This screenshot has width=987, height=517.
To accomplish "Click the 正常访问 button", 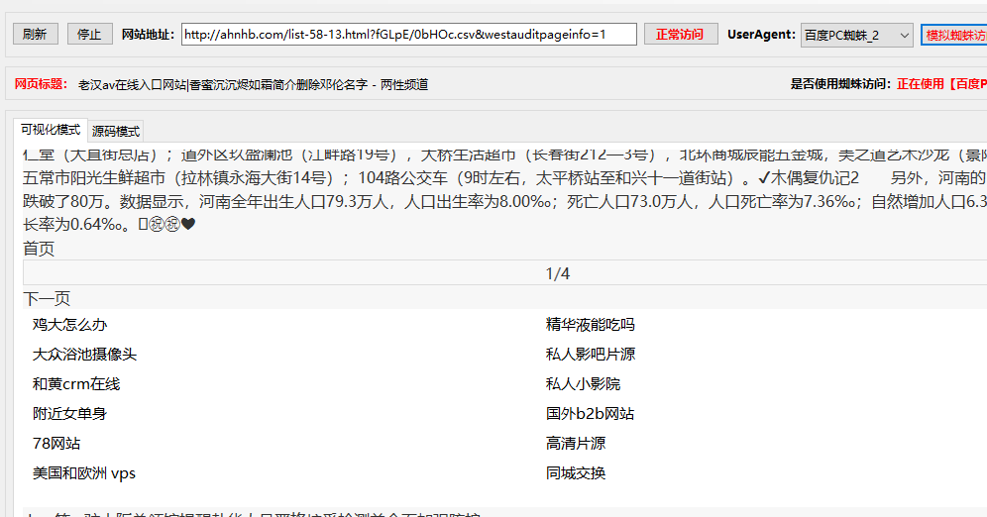I will click(x=681, y=35).
